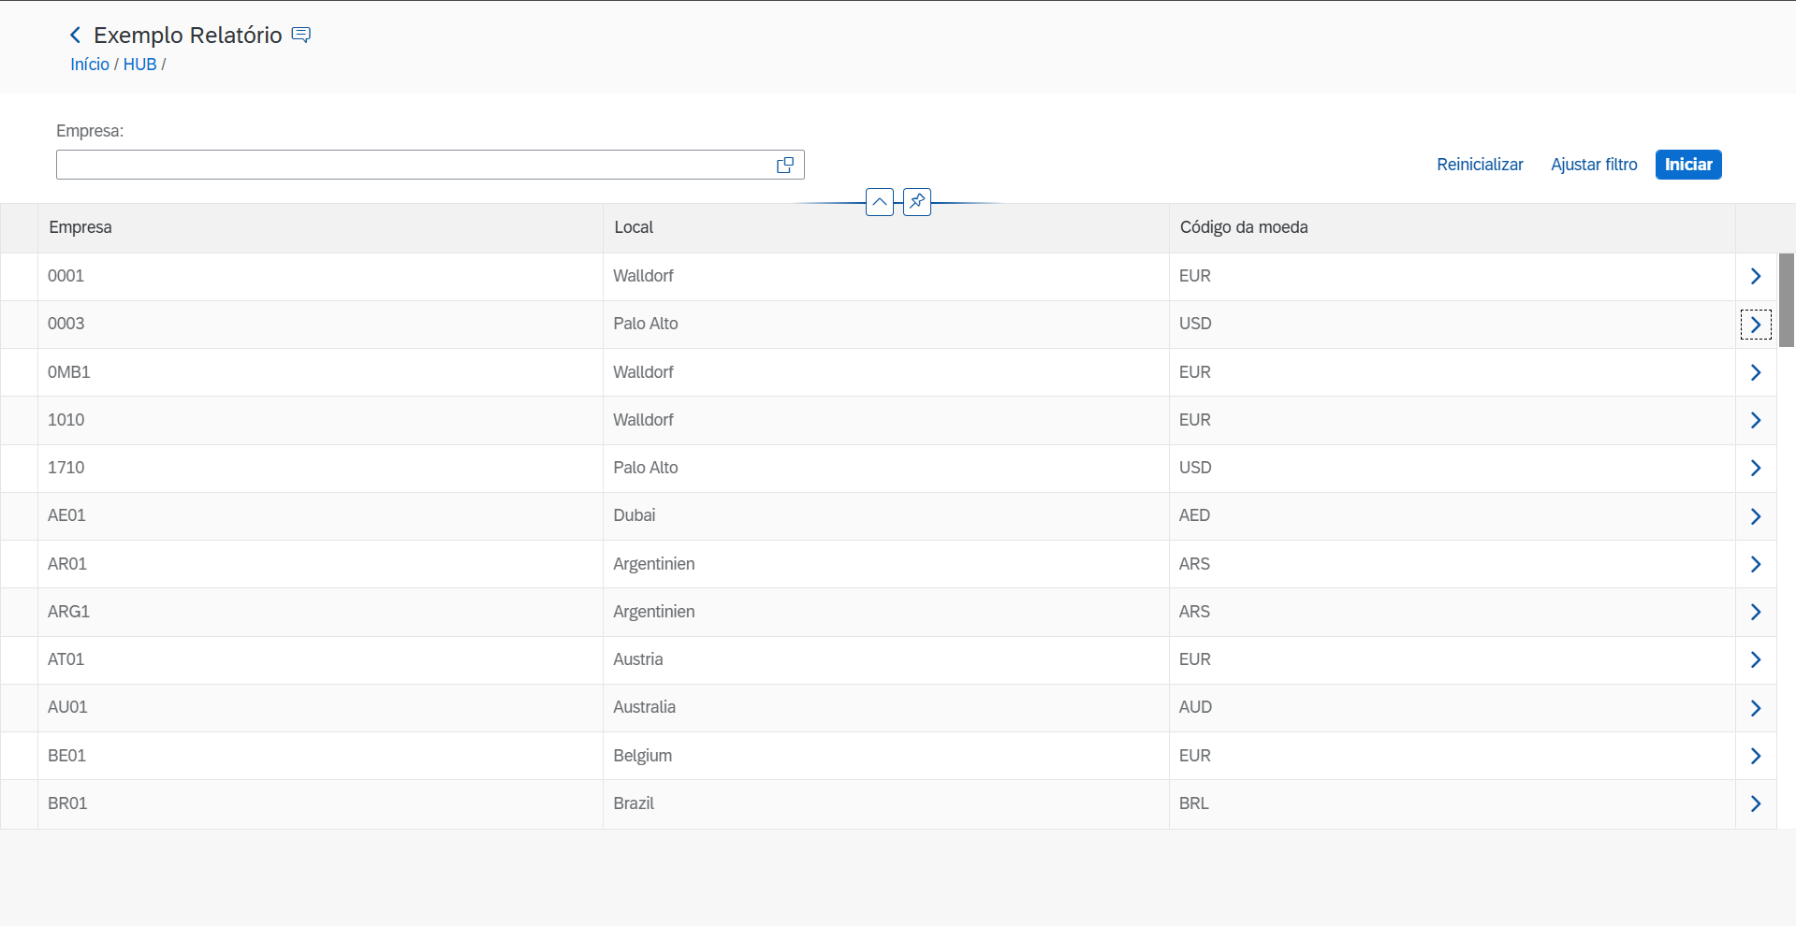Viewport: 1796px width, 926px height.
Task: Open details arrow for row 0001
Action: click(1755, 276)
